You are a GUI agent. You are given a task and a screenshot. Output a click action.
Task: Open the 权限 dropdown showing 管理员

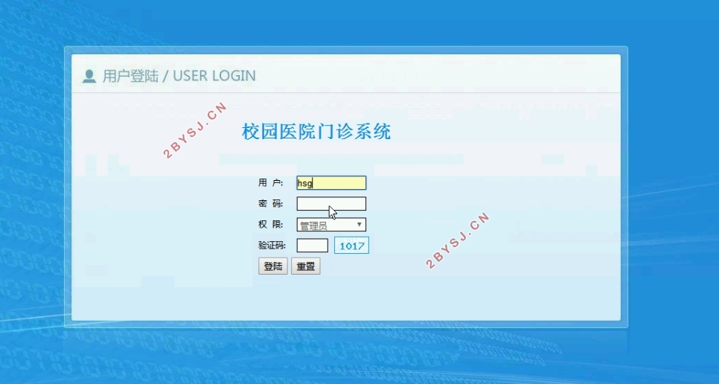[331, 225]
